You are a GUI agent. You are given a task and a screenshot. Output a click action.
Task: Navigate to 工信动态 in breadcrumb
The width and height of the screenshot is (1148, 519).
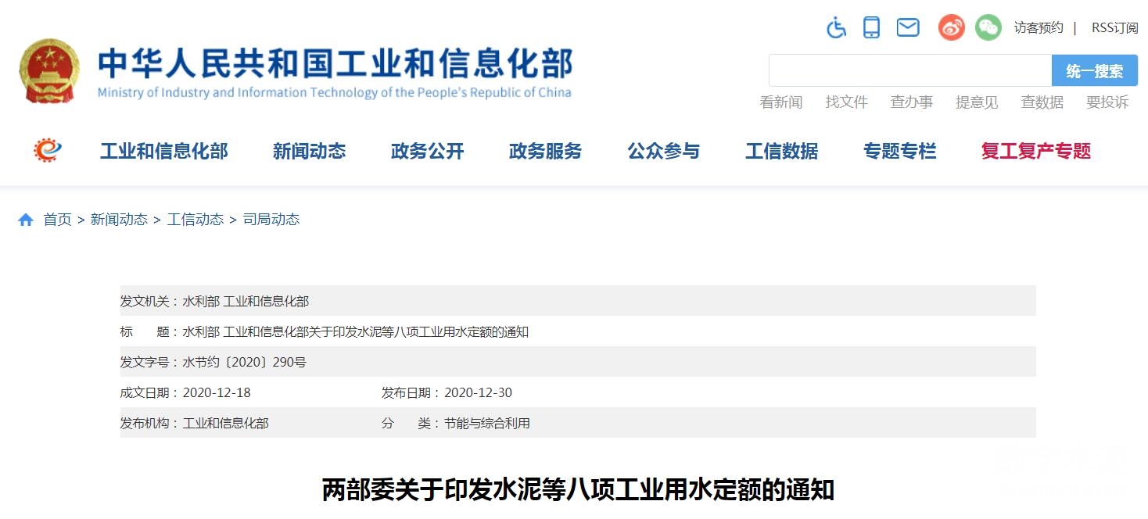(x=195, y=220)
